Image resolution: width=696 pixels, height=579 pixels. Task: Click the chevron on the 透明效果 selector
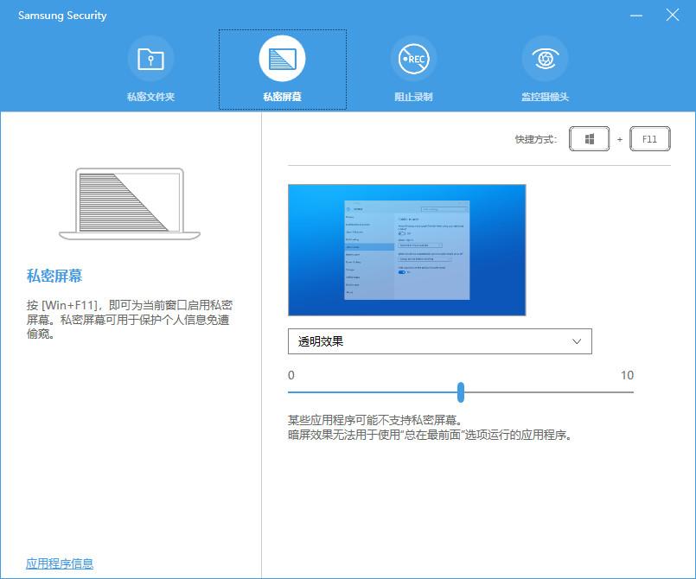tap(578, 341)
